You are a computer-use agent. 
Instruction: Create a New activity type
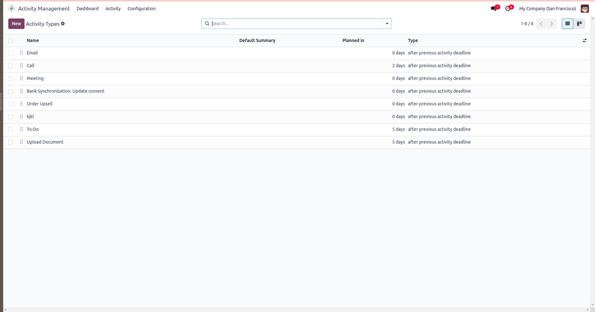tap(16, 24)
